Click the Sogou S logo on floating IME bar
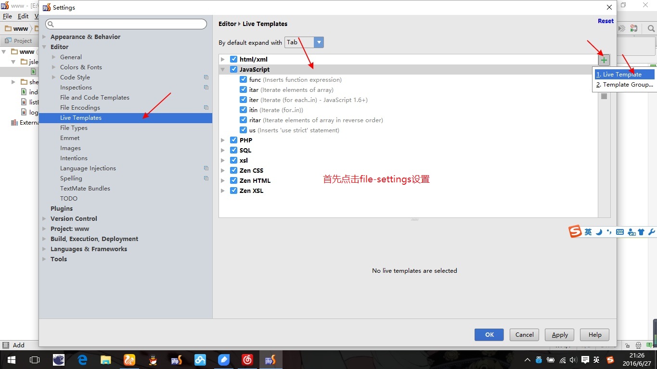657x369 pixels. point(575,232)
